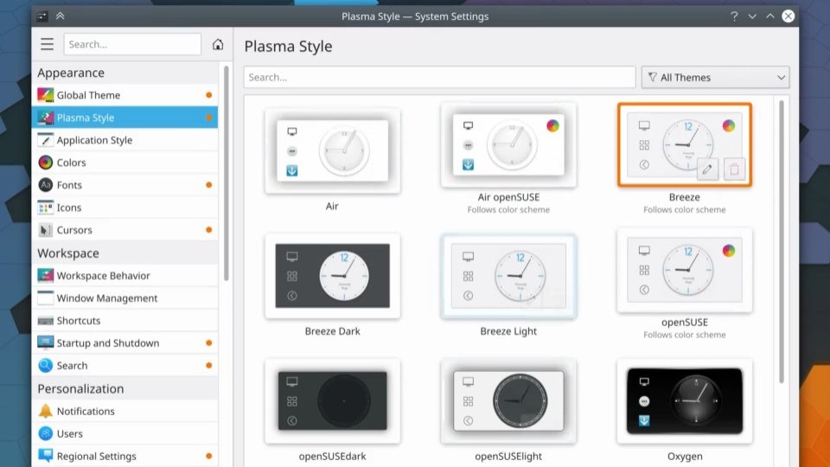The height and width of the screenshot is (467, 830).
Task: Open the Icons settings icon
Action: [46, 208]
